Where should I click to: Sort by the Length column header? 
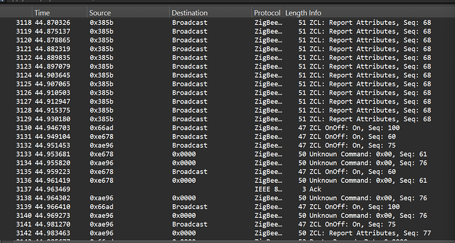click(x=295, y=13)
